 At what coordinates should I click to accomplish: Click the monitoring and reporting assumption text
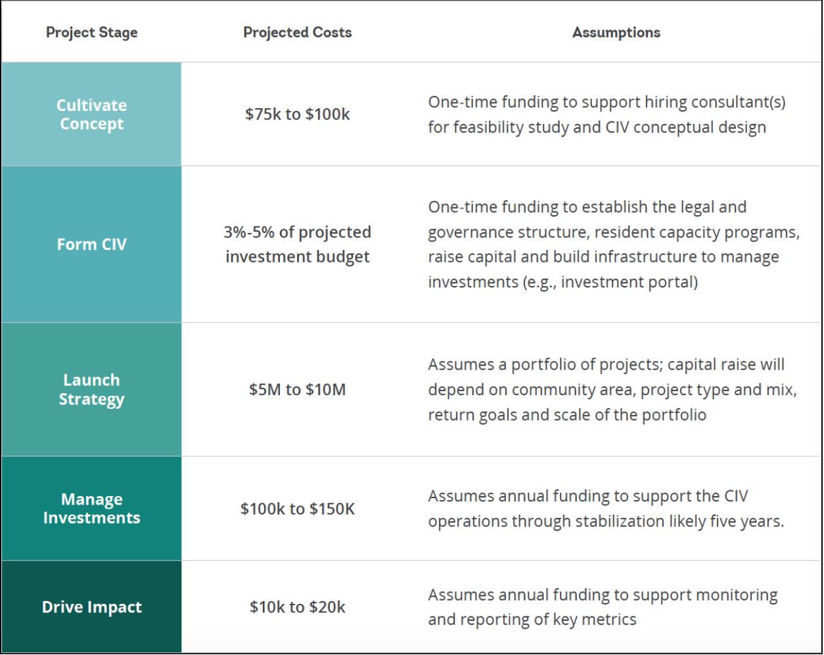(x=602, y=607)
